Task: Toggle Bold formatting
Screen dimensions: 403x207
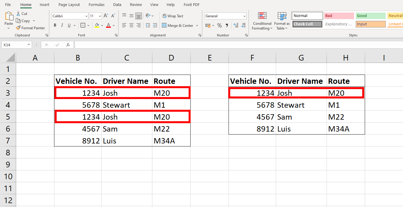Action: coord(55,25)
